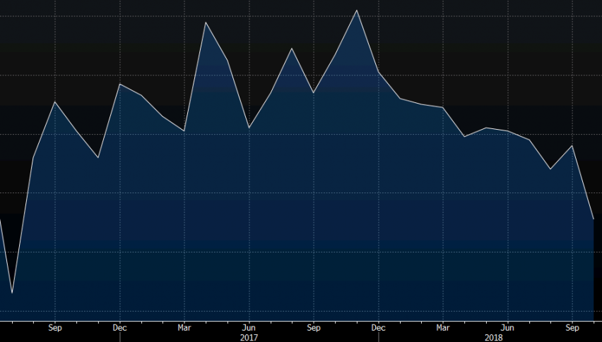Select the lowest trough of the chart line

[x=12, y=293]
